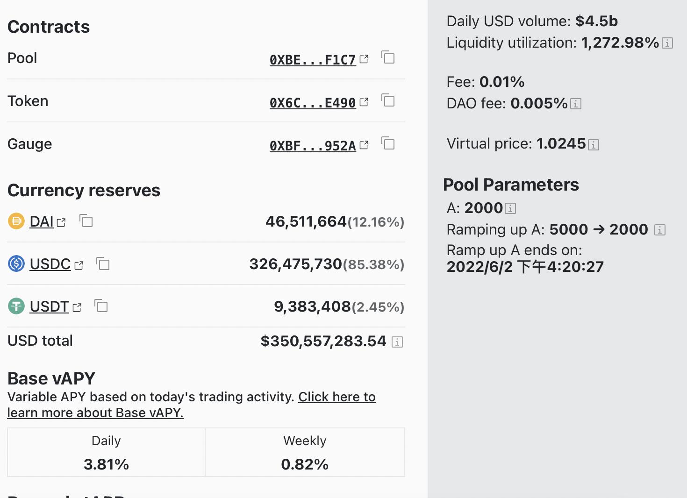Open the USDT token link
The height and width of the screenshot is (498, 687).
click(x=49, y=307)
